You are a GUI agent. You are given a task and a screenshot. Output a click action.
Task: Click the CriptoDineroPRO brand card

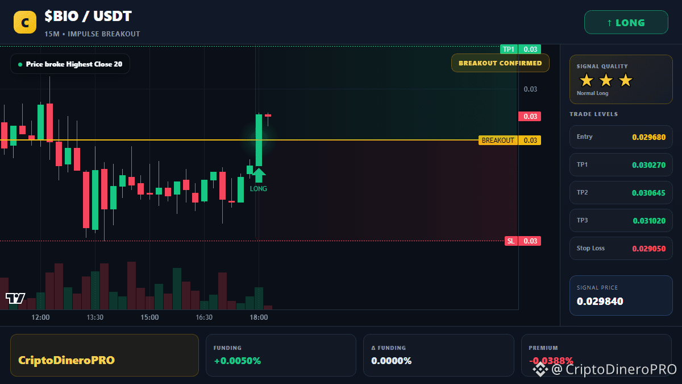[x=105, y=355]
